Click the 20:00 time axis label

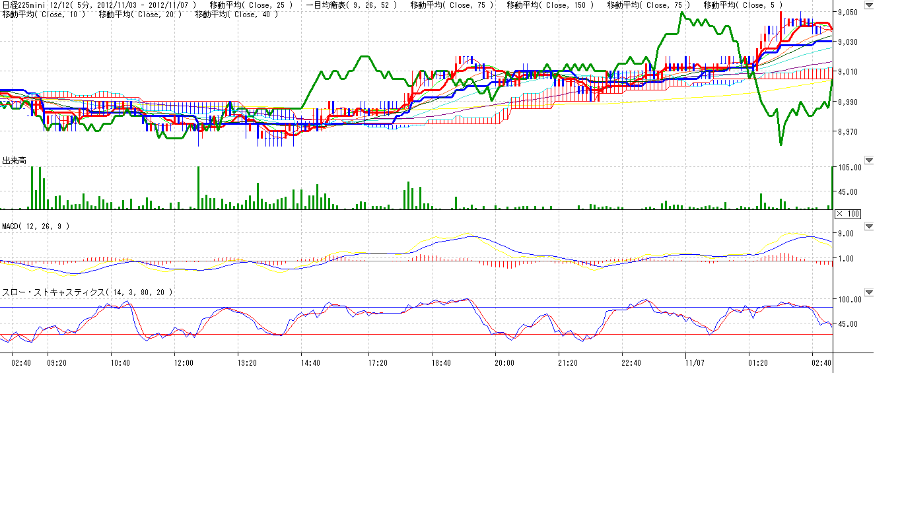point(504,362)
